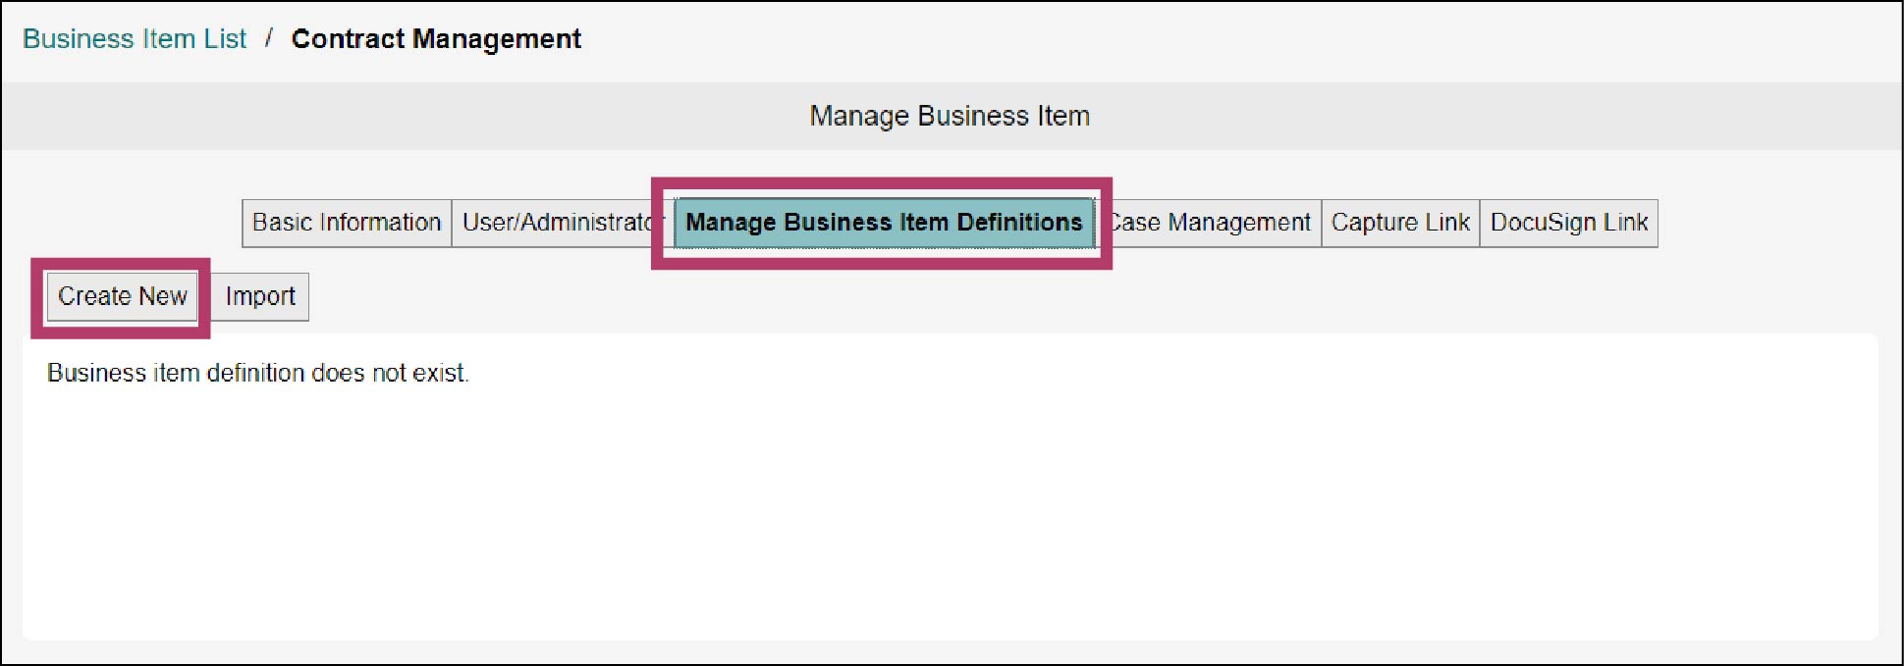Select the Manage Business Item Definitions tab
Image resolution: width=1904 pixels, height=666 pixels.
884,223
